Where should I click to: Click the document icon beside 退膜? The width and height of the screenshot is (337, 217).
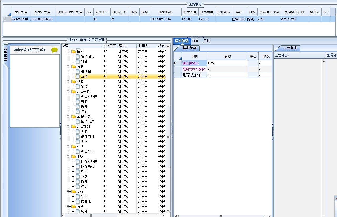click(78, 131)
